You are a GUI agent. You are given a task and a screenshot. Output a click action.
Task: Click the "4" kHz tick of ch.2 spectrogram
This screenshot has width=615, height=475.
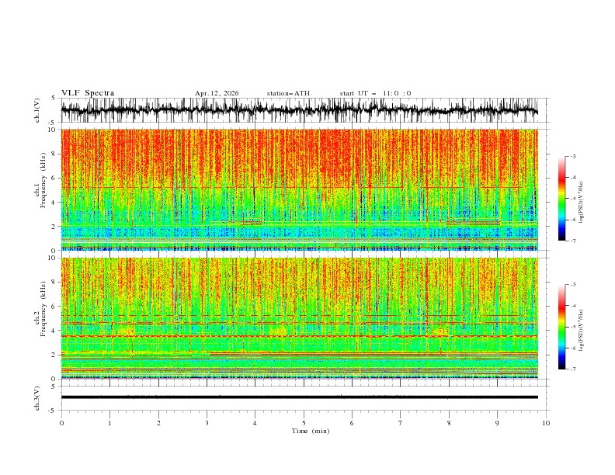55,331
